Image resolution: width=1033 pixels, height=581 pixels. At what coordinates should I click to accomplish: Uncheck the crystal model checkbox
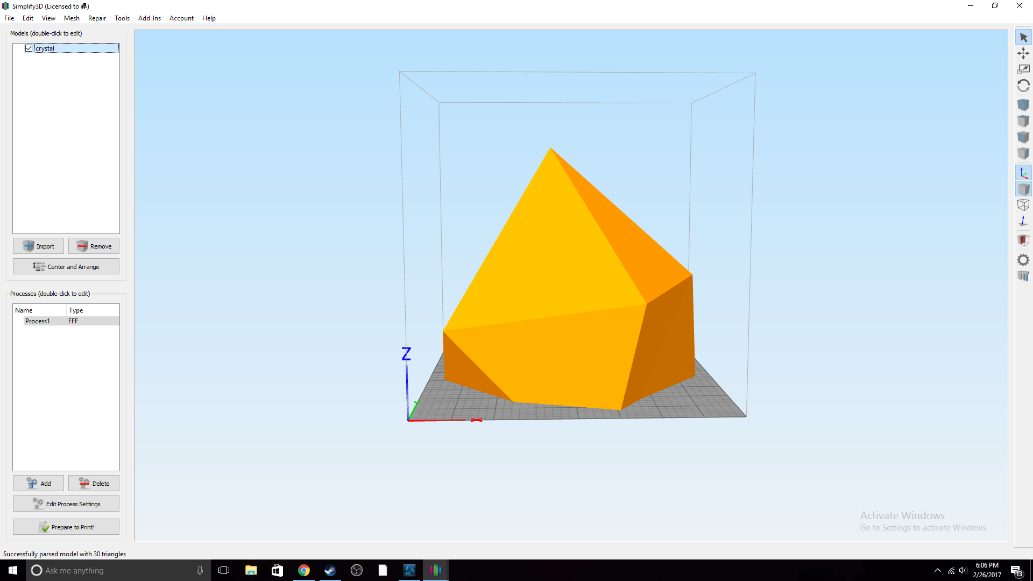[x=29, y=48]
